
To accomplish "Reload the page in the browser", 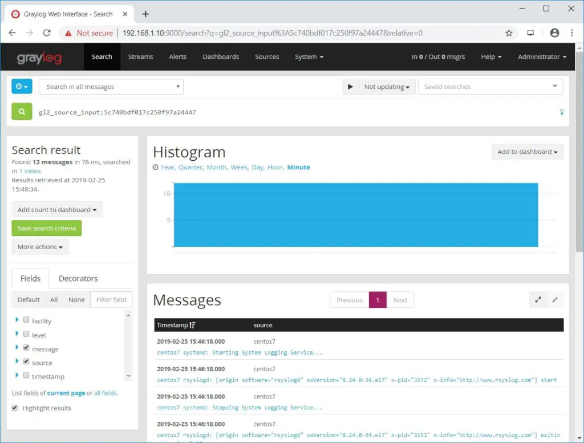I will (47, 32).
